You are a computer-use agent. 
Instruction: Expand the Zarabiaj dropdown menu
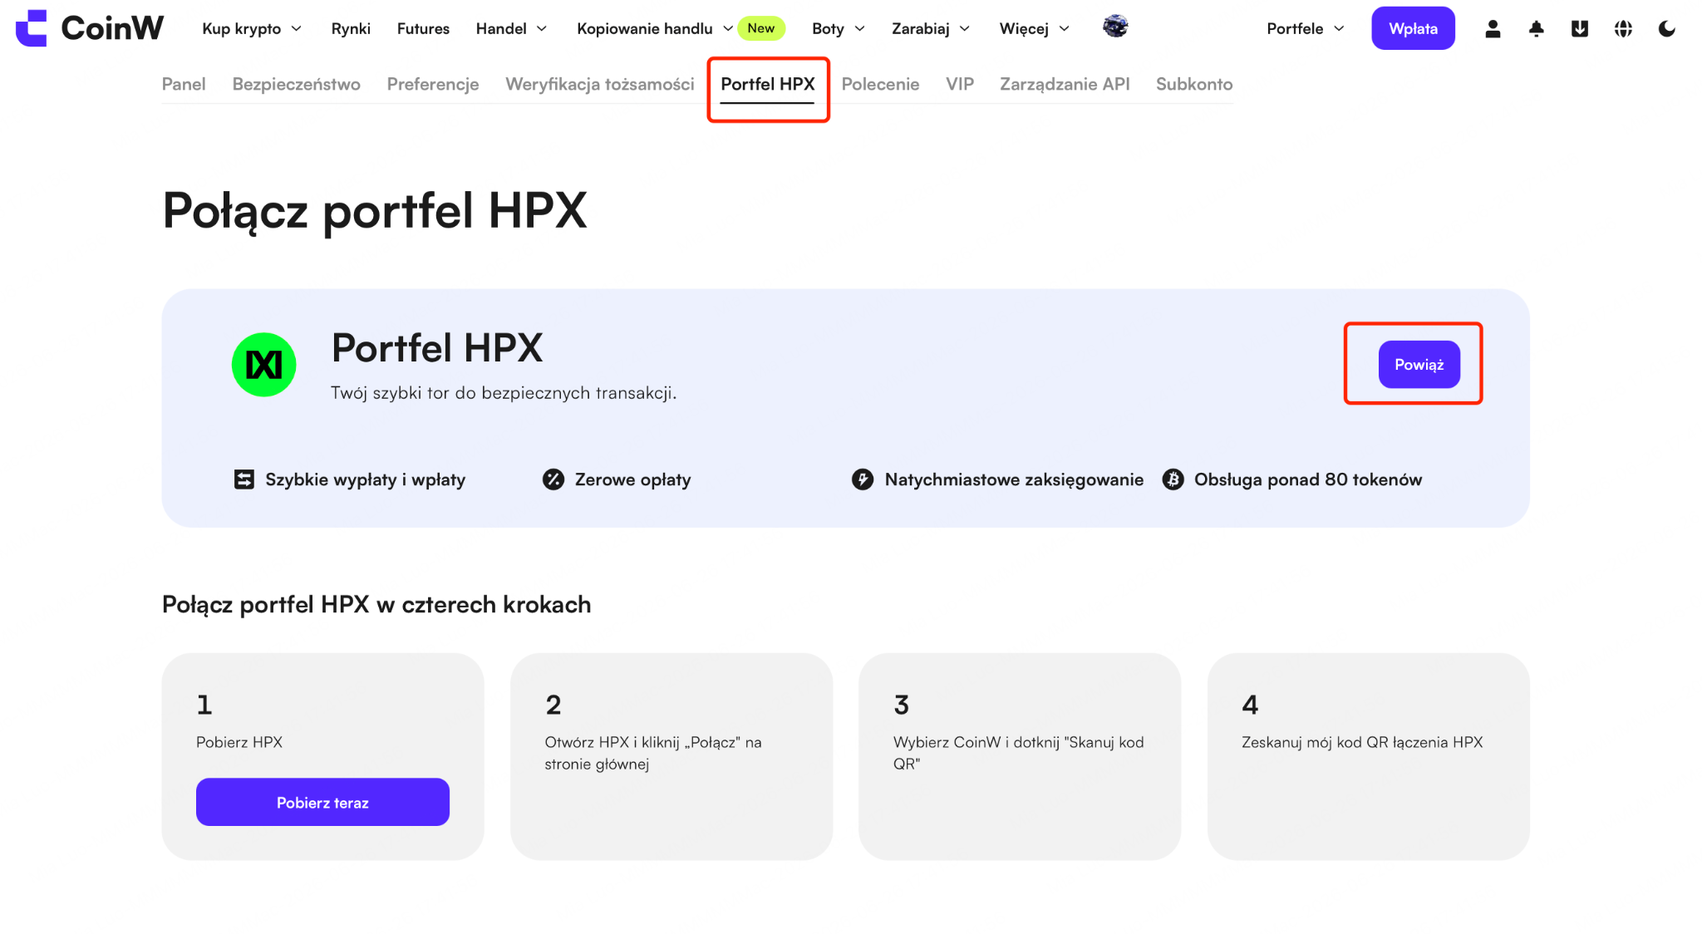931,28
